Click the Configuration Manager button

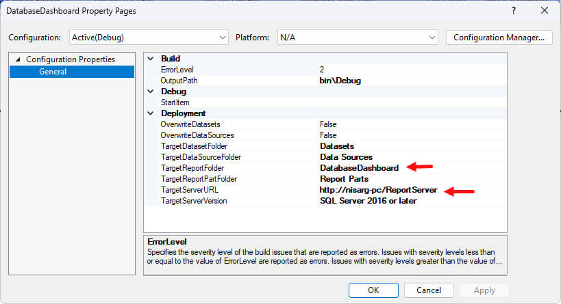point(499,38)
